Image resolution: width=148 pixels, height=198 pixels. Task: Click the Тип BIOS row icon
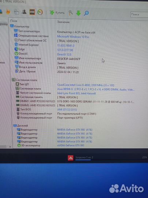point(18,109)
